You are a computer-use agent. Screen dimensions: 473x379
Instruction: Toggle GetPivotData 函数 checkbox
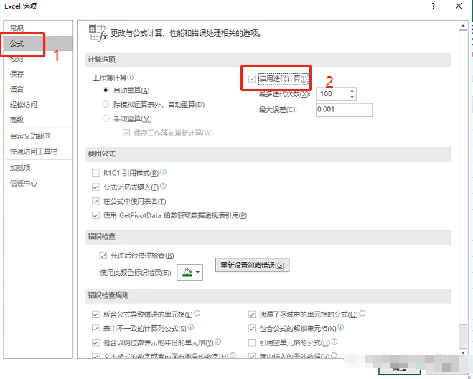(x=95, y=215)
